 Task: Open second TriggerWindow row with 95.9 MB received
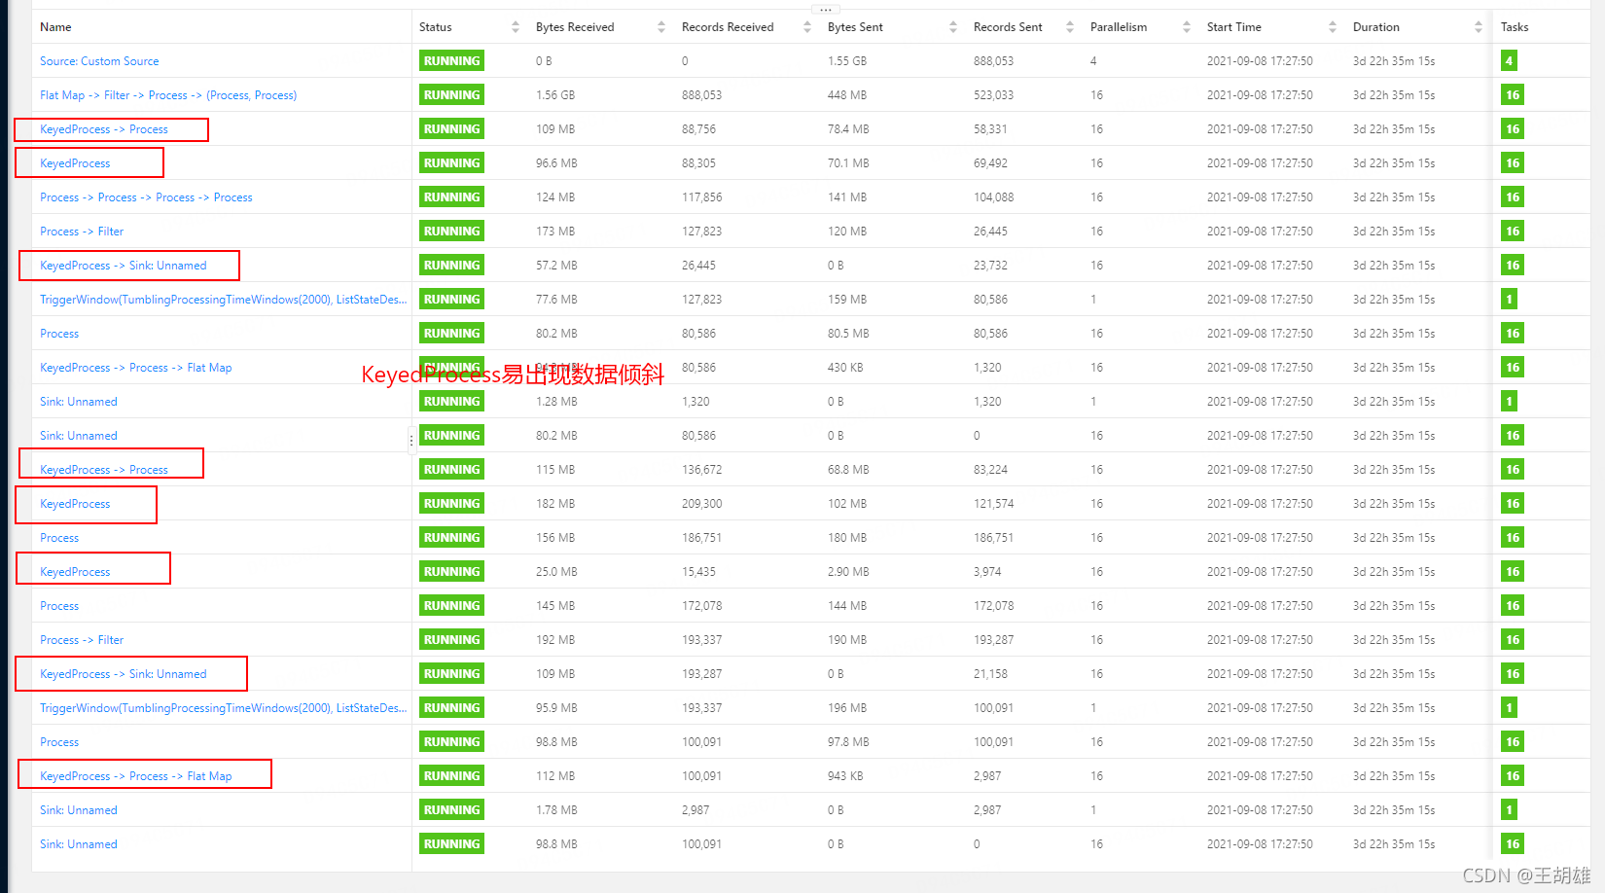point(224,708)
